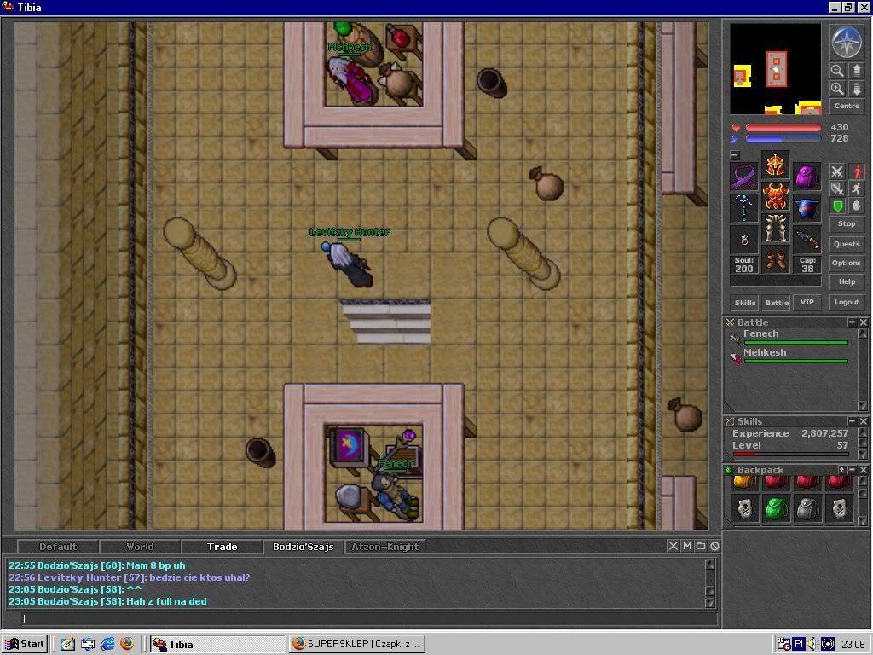Close the Backpack panel
The height and width of the screenshot is (655, 873).
coord(863,470)
